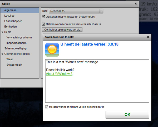Select Algemeen in the sidebar
Screen dimensions: 158x127
[10, 10]
